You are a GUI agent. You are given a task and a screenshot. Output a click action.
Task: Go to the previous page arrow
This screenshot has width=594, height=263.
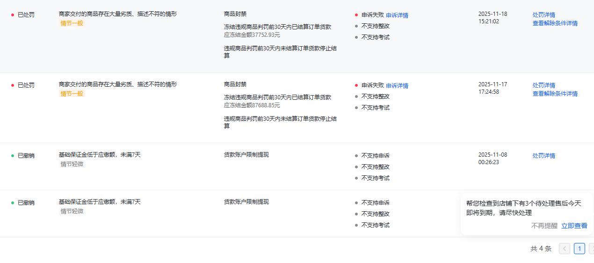coord(565,249)
